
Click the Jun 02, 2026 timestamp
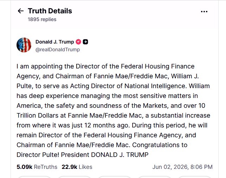point(182,167)
